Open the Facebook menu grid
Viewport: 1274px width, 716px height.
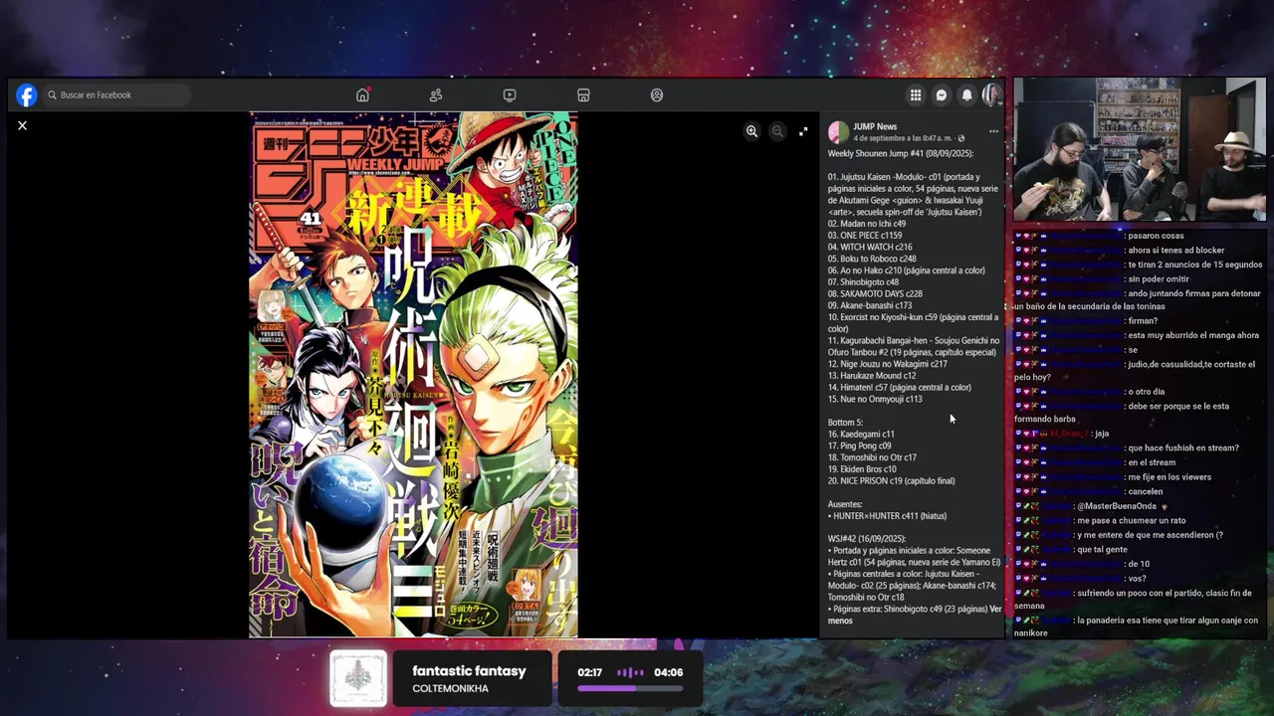click(916, 95)
